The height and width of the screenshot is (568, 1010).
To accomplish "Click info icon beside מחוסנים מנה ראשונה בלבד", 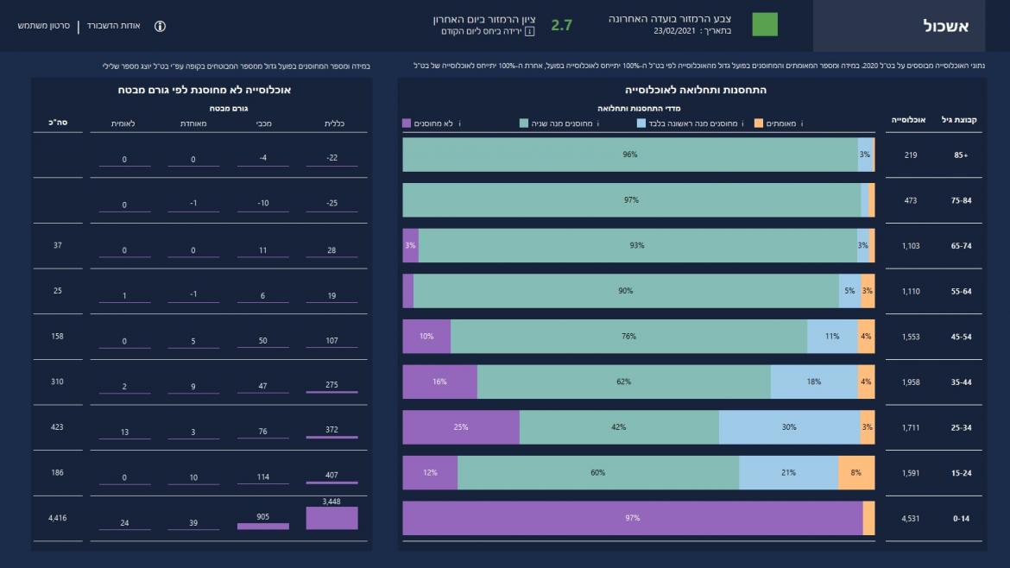I will point(742,123).
